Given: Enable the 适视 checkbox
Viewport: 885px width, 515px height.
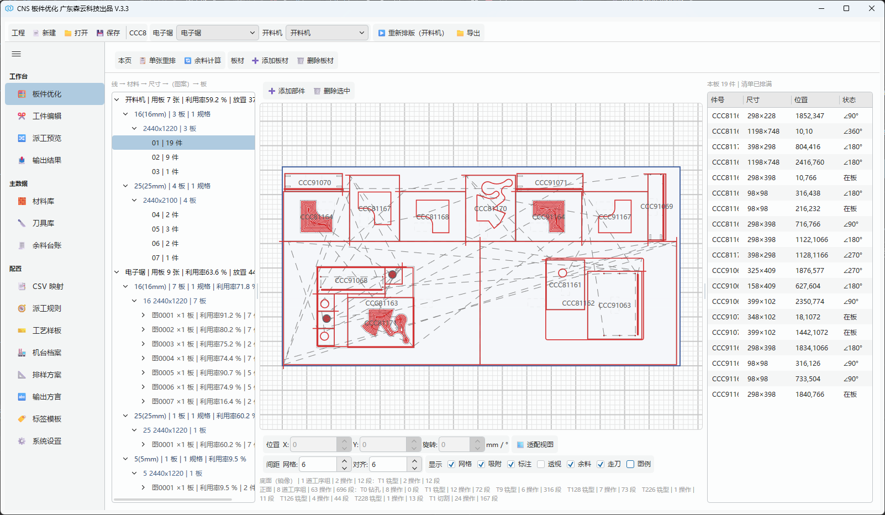Looking at the screenshot, I should click(x=541, y=464).
